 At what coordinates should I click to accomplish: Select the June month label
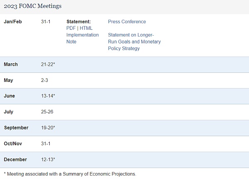[10, 96]
